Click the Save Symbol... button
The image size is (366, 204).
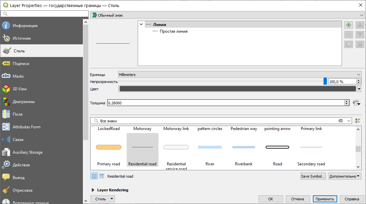pyautogui.click(x=313, y=176)
